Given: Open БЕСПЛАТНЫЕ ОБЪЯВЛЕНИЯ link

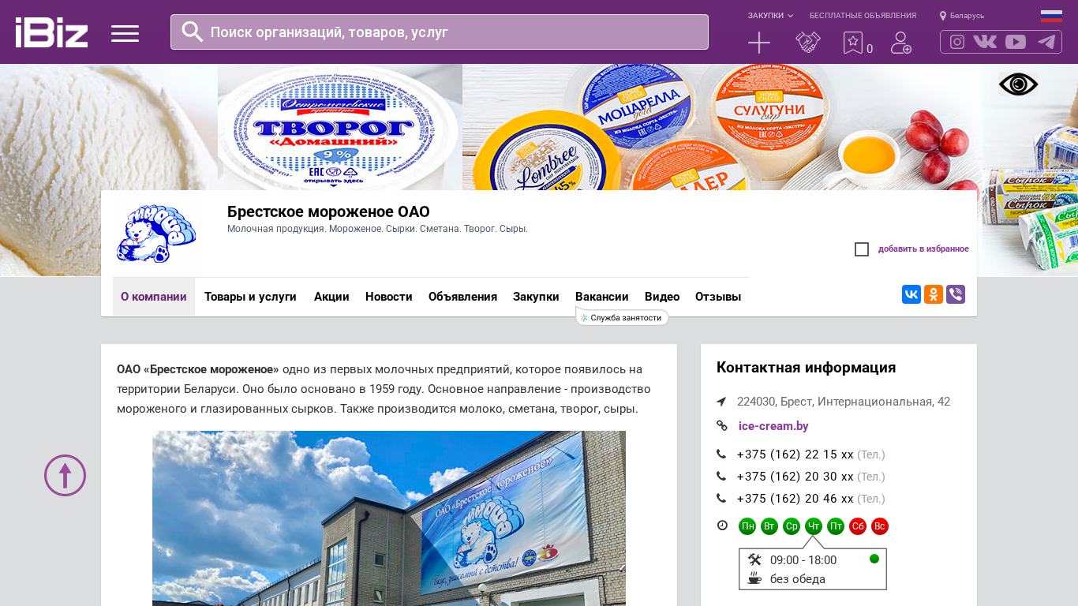Looking at the screenshot, I should pyautogui.click(x=863, y=16).
